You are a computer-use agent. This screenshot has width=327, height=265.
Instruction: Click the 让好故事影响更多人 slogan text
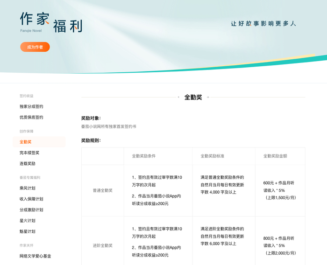pos(263,23)
